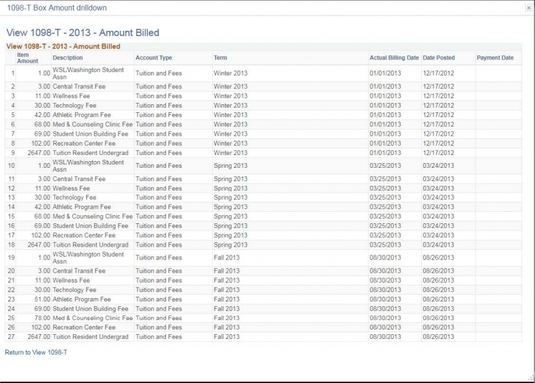
Task: Click the row number 27 cell
Action: [11, 337]
